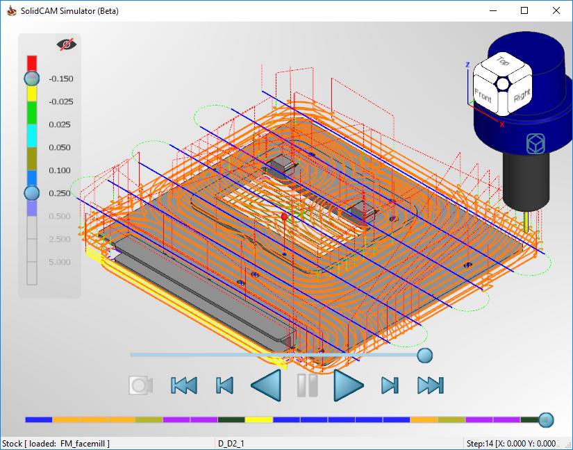Step to previous operation button

point(224,385)
